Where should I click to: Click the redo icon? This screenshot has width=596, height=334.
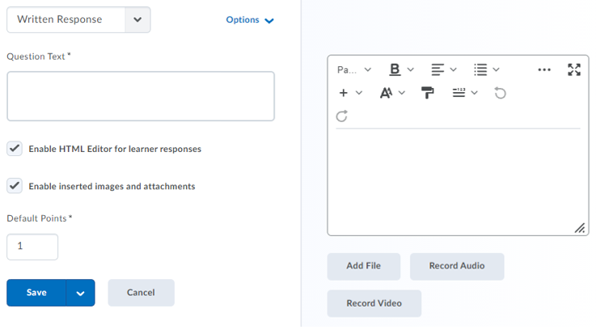click(x=342, y=116)
